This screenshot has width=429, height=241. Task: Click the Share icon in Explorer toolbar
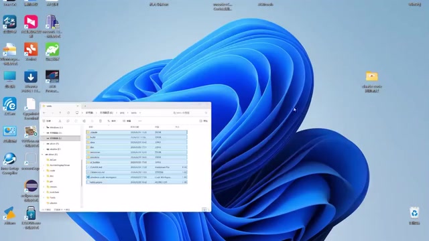(93, 120)
